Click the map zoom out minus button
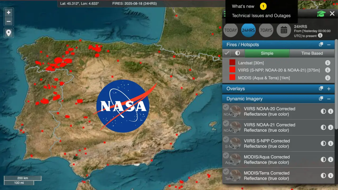Viewport: 338px width, 190px height. coord(9,21)
